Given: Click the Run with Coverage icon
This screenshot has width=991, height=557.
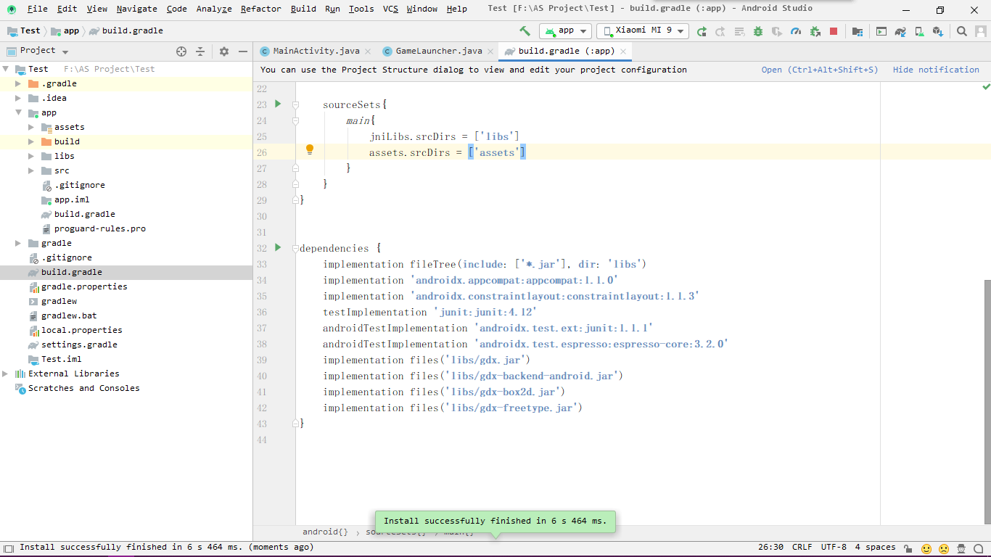Looking at the screenshot, I should pyautogui.click(x=777, y=31).
